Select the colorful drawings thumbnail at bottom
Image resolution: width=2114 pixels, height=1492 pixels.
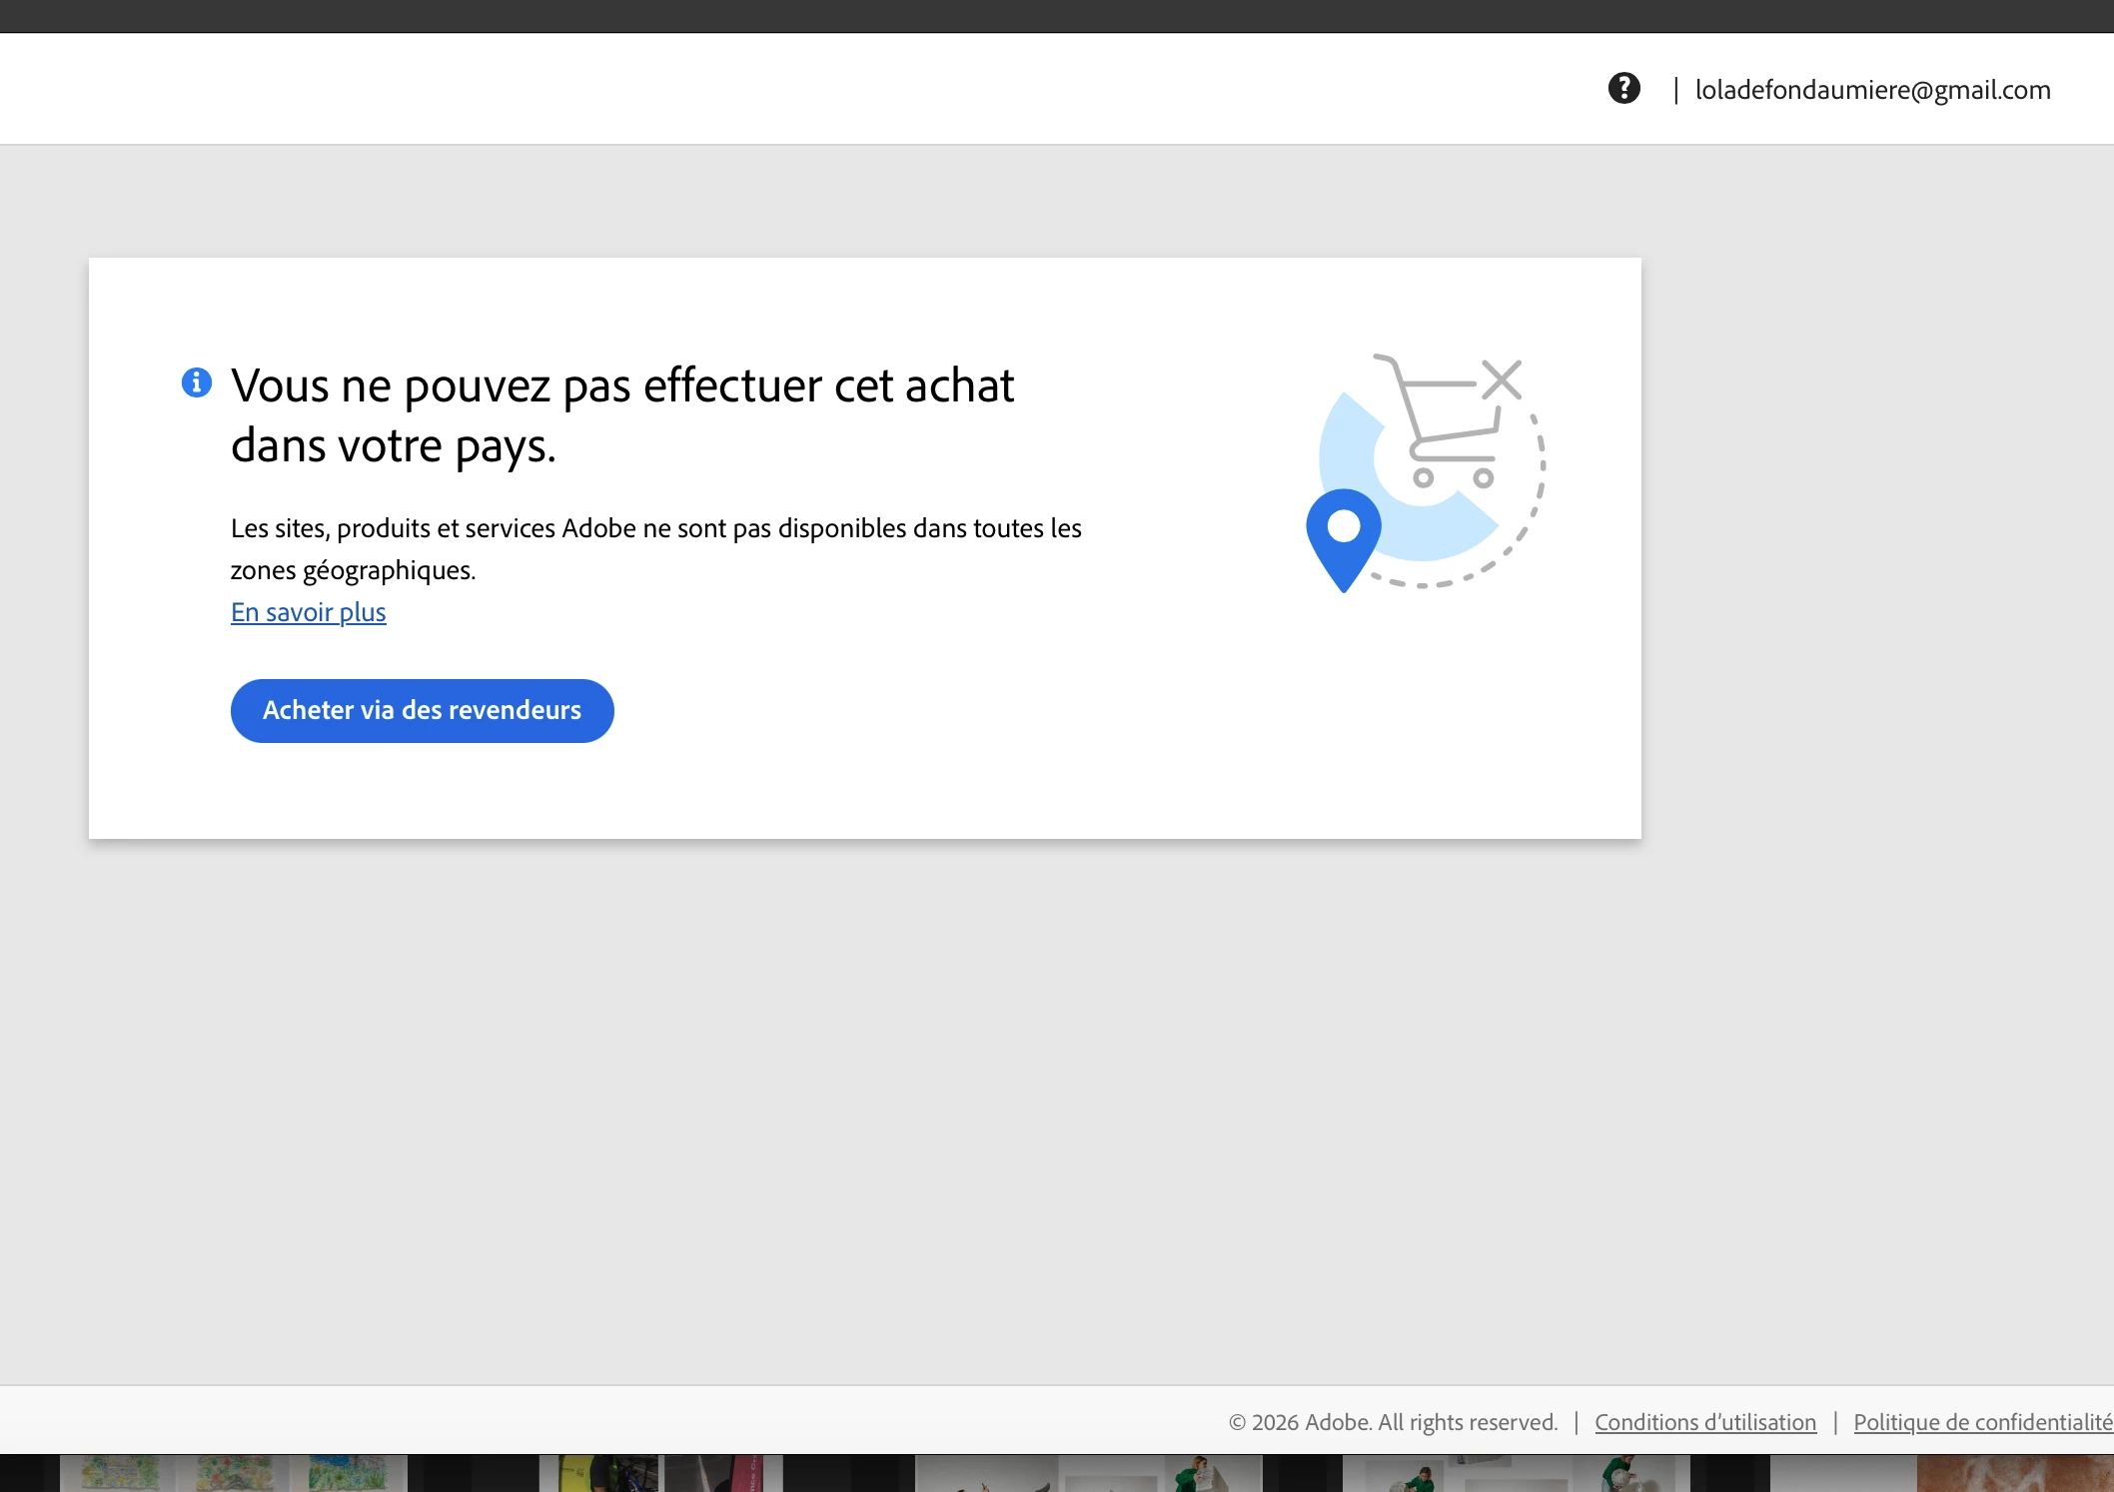[233, 1474]
